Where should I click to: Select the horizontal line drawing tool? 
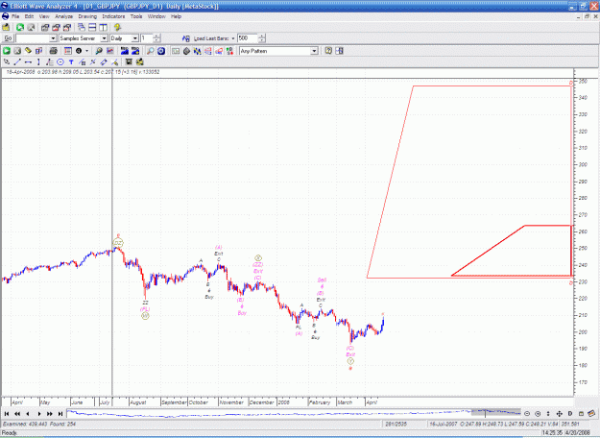tap(28, 62)
